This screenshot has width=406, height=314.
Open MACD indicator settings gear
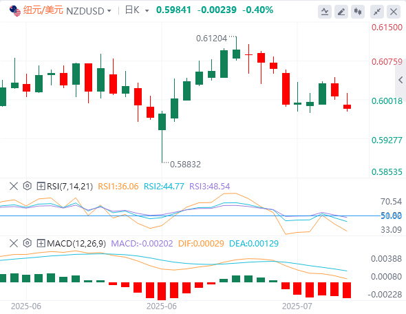click(28, 243)
